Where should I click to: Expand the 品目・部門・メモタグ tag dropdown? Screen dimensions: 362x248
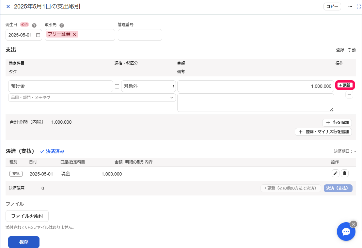click(x=92, y=98)
